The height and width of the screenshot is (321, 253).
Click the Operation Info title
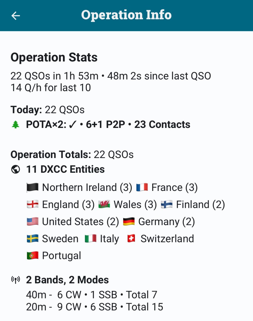pyautogui.click(x=126, y=15)
